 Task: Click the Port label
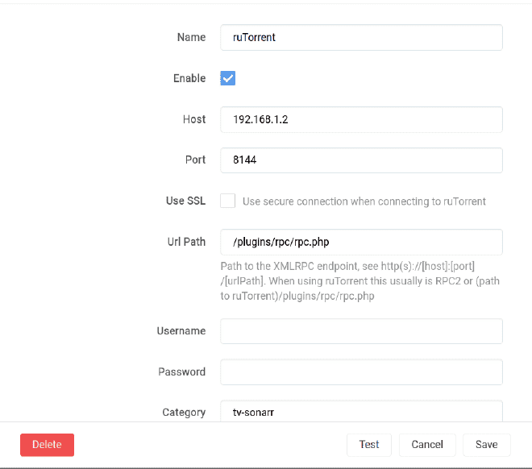(195, 160)
